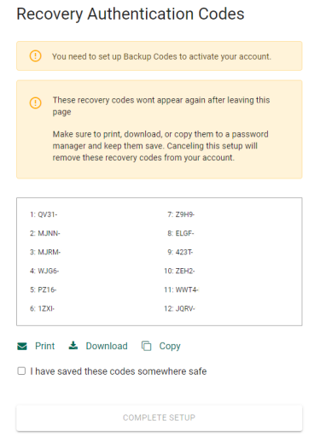Select recovery code 8 starting ELGF
The height and width of the screenshot is (444, 320).
pyautogui.click(x=181, y=233)
